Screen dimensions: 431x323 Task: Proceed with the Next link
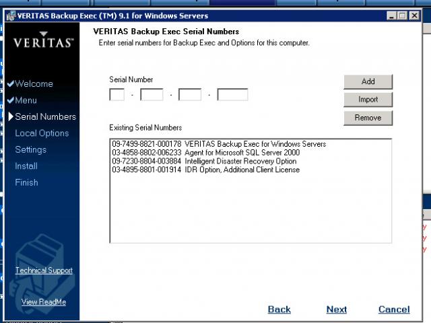[x=337, y=310]
